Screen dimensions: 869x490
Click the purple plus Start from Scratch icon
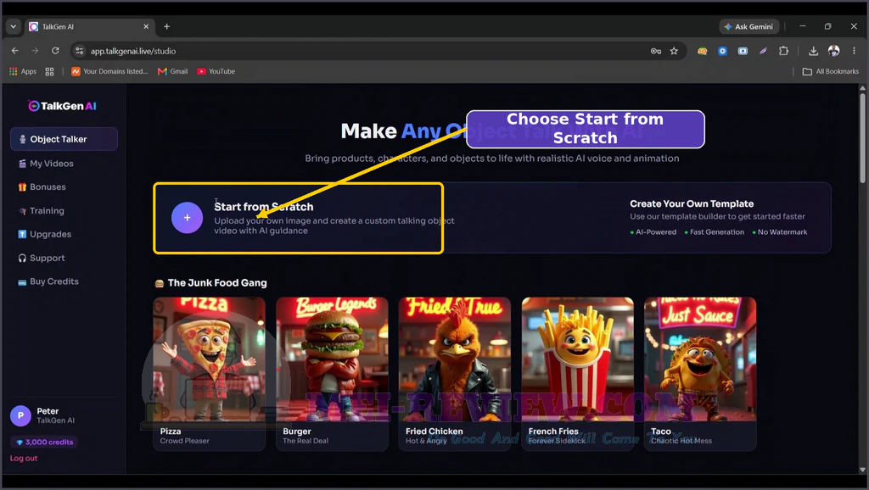(188, 218)
